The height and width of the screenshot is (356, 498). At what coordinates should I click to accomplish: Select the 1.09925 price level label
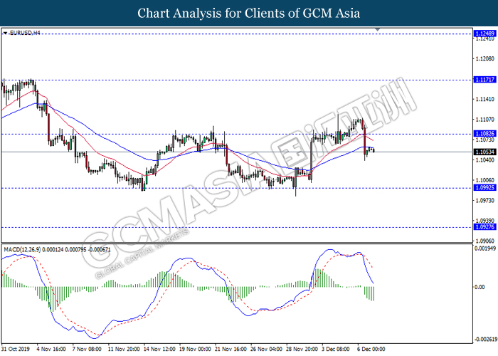(x=484, y=187)
